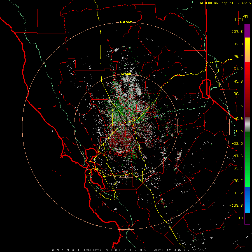This screenshot has height=252, width=252.
Task: Click the 61.2 velocity scale value
Action: tap(238, 69)
